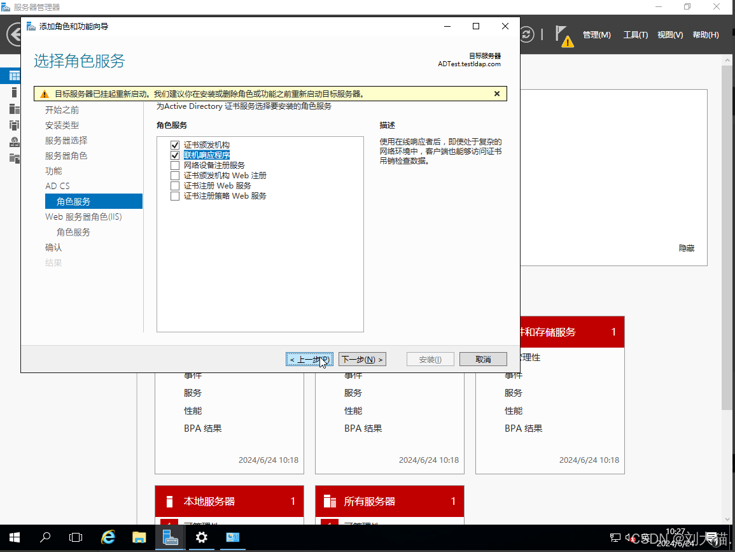Click scrollbar up arrow in Server Manager

[x=727, y=60]
